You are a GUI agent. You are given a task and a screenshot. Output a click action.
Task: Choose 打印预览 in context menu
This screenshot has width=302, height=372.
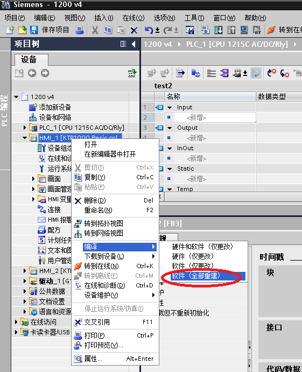[x=114, y=345]
